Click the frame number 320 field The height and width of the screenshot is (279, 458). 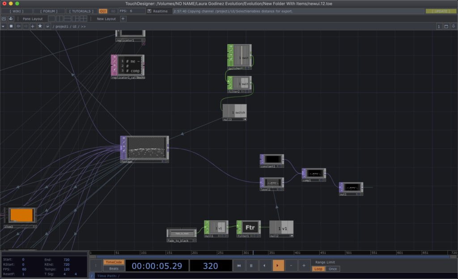(x=211, y=266)
